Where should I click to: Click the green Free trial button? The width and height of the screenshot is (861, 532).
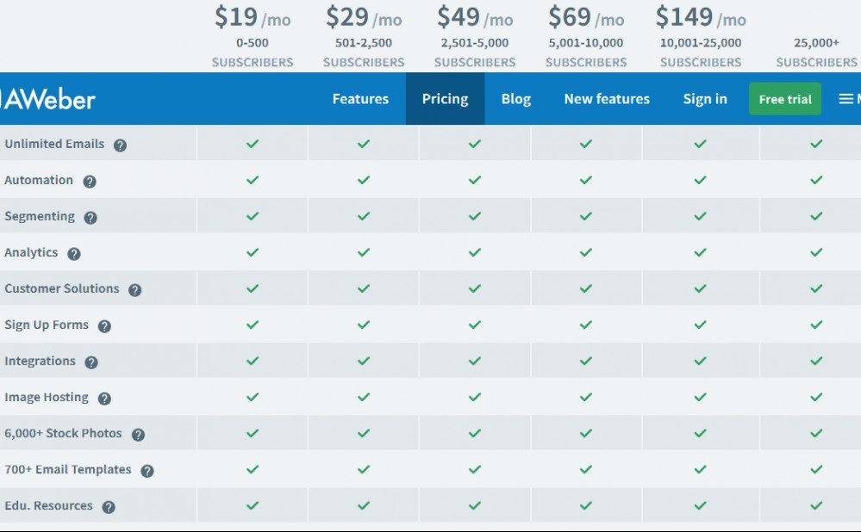(x=785, y=99)
